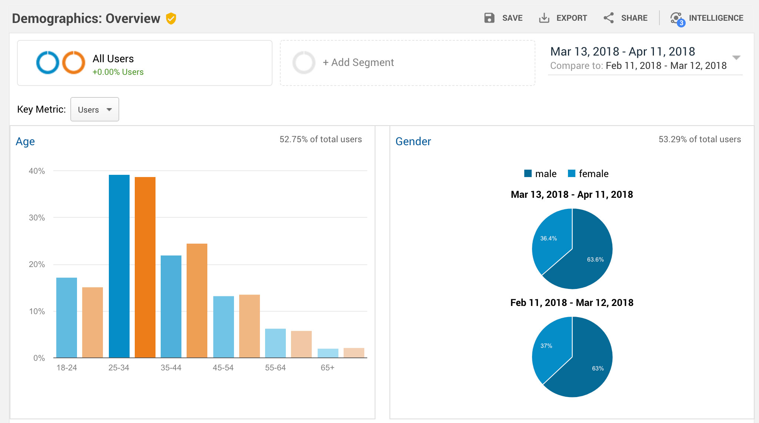Click the INTELLIGENCE label
Image resolution: width=759 pixels, height=423 pixels.
[716, 18]
